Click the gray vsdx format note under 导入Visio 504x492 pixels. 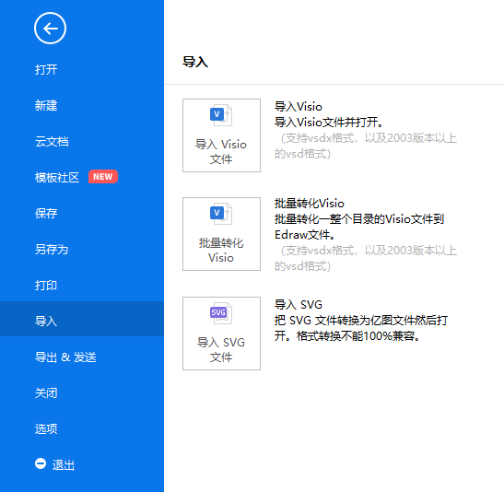tap(366, 146)
